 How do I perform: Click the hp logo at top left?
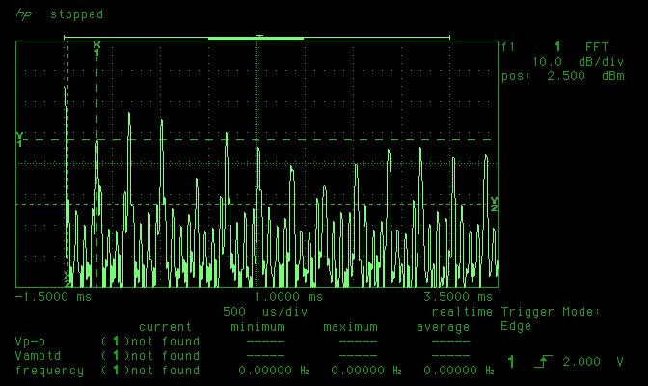[x=23, y=14]
